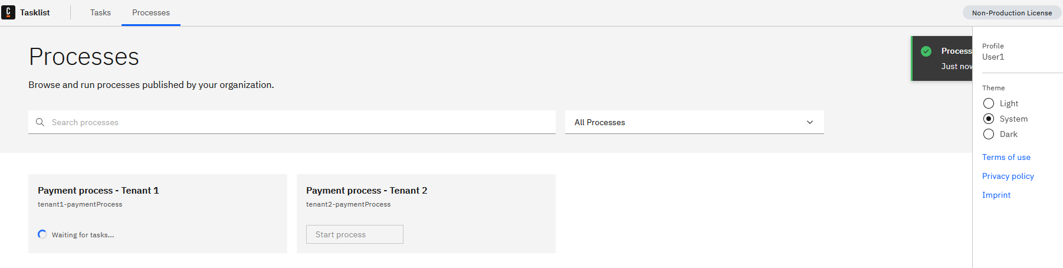Switch to the Tasks tab
1063x268 pixels.
point(100,12)
